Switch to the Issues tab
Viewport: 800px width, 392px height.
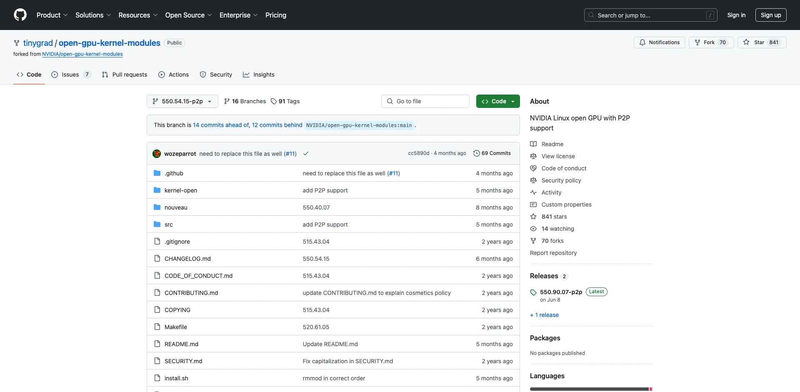[71, 75]
